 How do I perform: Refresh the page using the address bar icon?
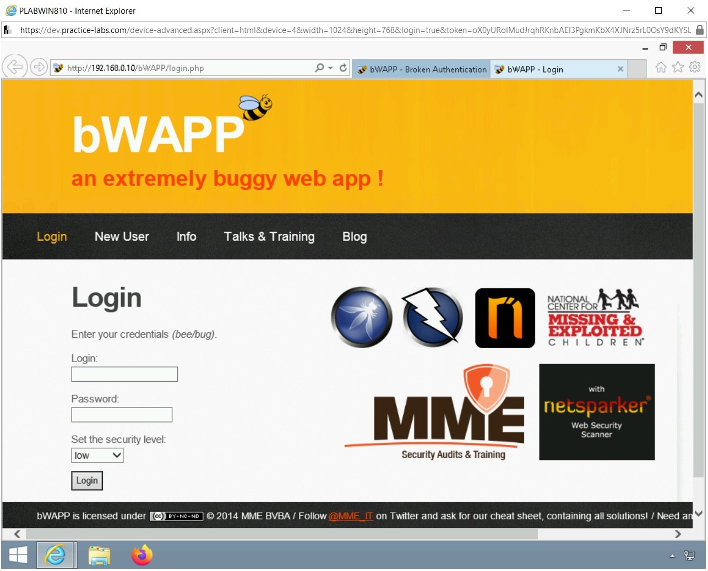tap(343, 67)
